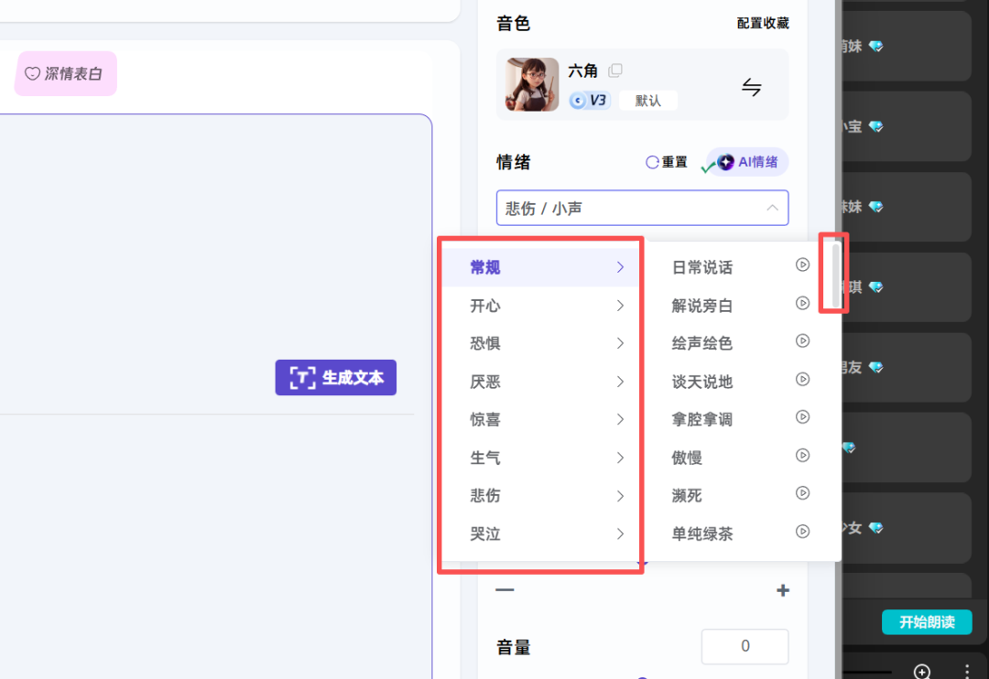Play preview of 单纯绿茶 emotion

pyautogui.click(x=803, y=531)
